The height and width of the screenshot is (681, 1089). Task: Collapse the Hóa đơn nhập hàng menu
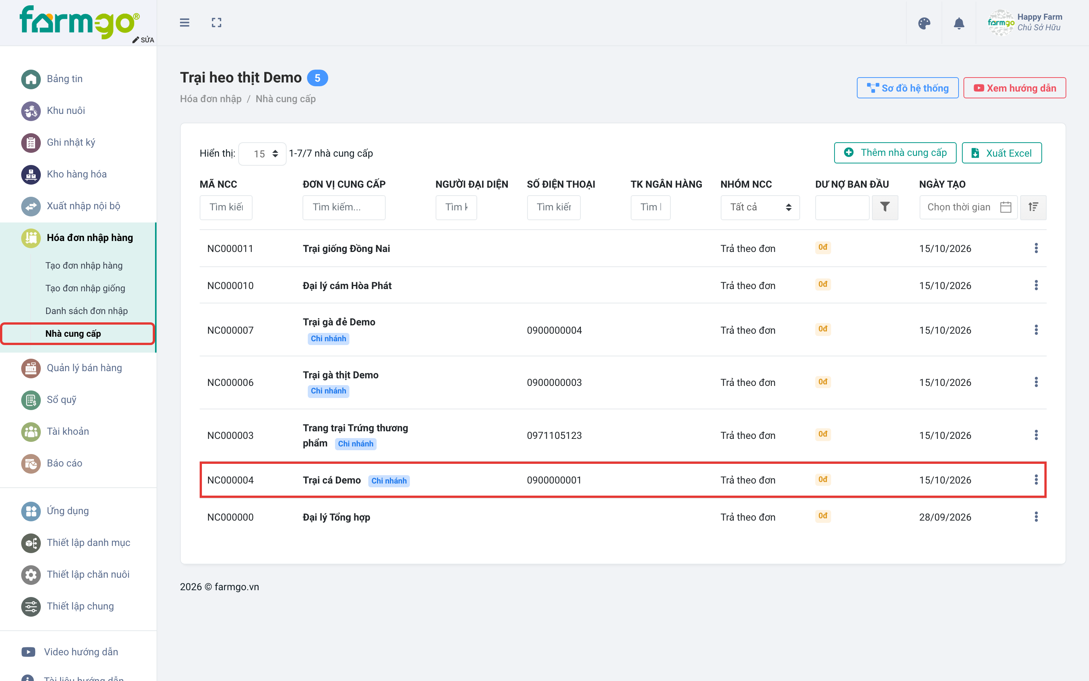pos(78,238)
